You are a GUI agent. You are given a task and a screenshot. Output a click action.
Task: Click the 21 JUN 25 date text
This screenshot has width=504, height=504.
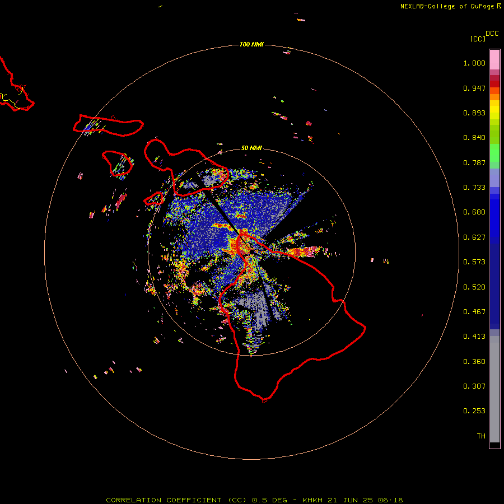[351, 500]
